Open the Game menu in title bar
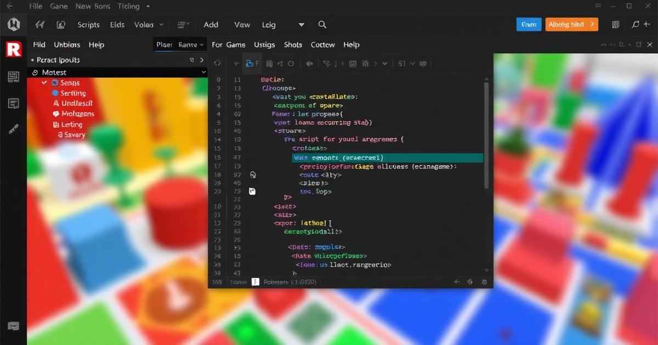The image size is (658, 345). 59,7
